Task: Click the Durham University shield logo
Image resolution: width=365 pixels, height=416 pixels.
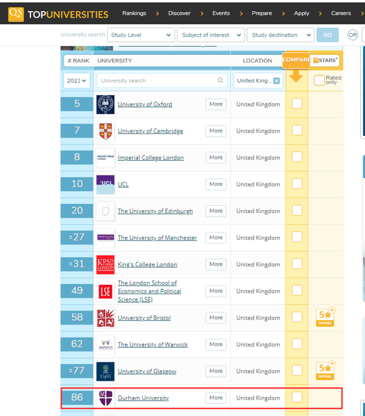Action: pyautogui.click(x=105, y=398)
